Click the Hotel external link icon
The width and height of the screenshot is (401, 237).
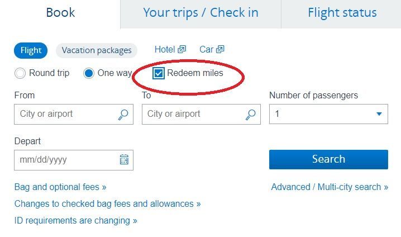tap(182, 49)
